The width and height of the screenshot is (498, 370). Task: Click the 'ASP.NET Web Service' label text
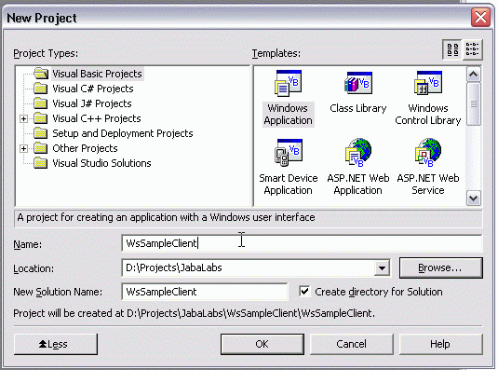[x=428, y=184]
